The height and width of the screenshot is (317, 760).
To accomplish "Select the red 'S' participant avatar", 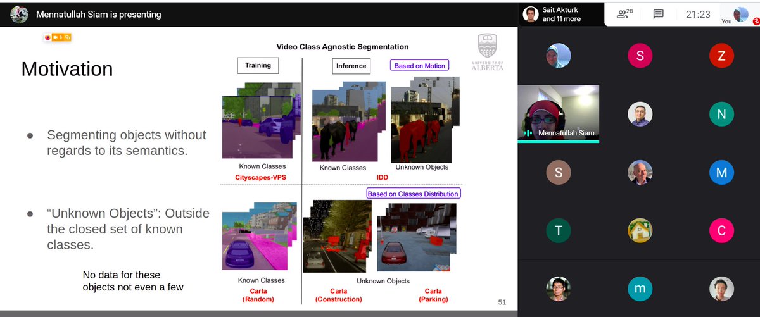I will (640, 56).
